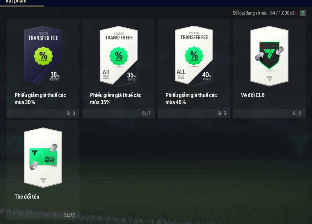Click the green coupon badge on 30% card
The height and width of the screenshot is (224, 312).
point(43,56)
